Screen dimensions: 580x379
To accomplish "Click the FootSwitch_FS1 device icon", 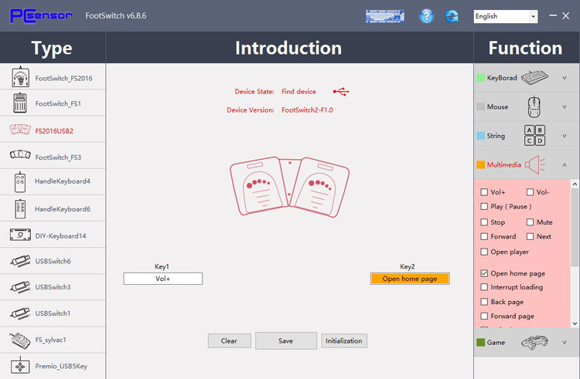I will pyautogui.click(x=20, y=103).
